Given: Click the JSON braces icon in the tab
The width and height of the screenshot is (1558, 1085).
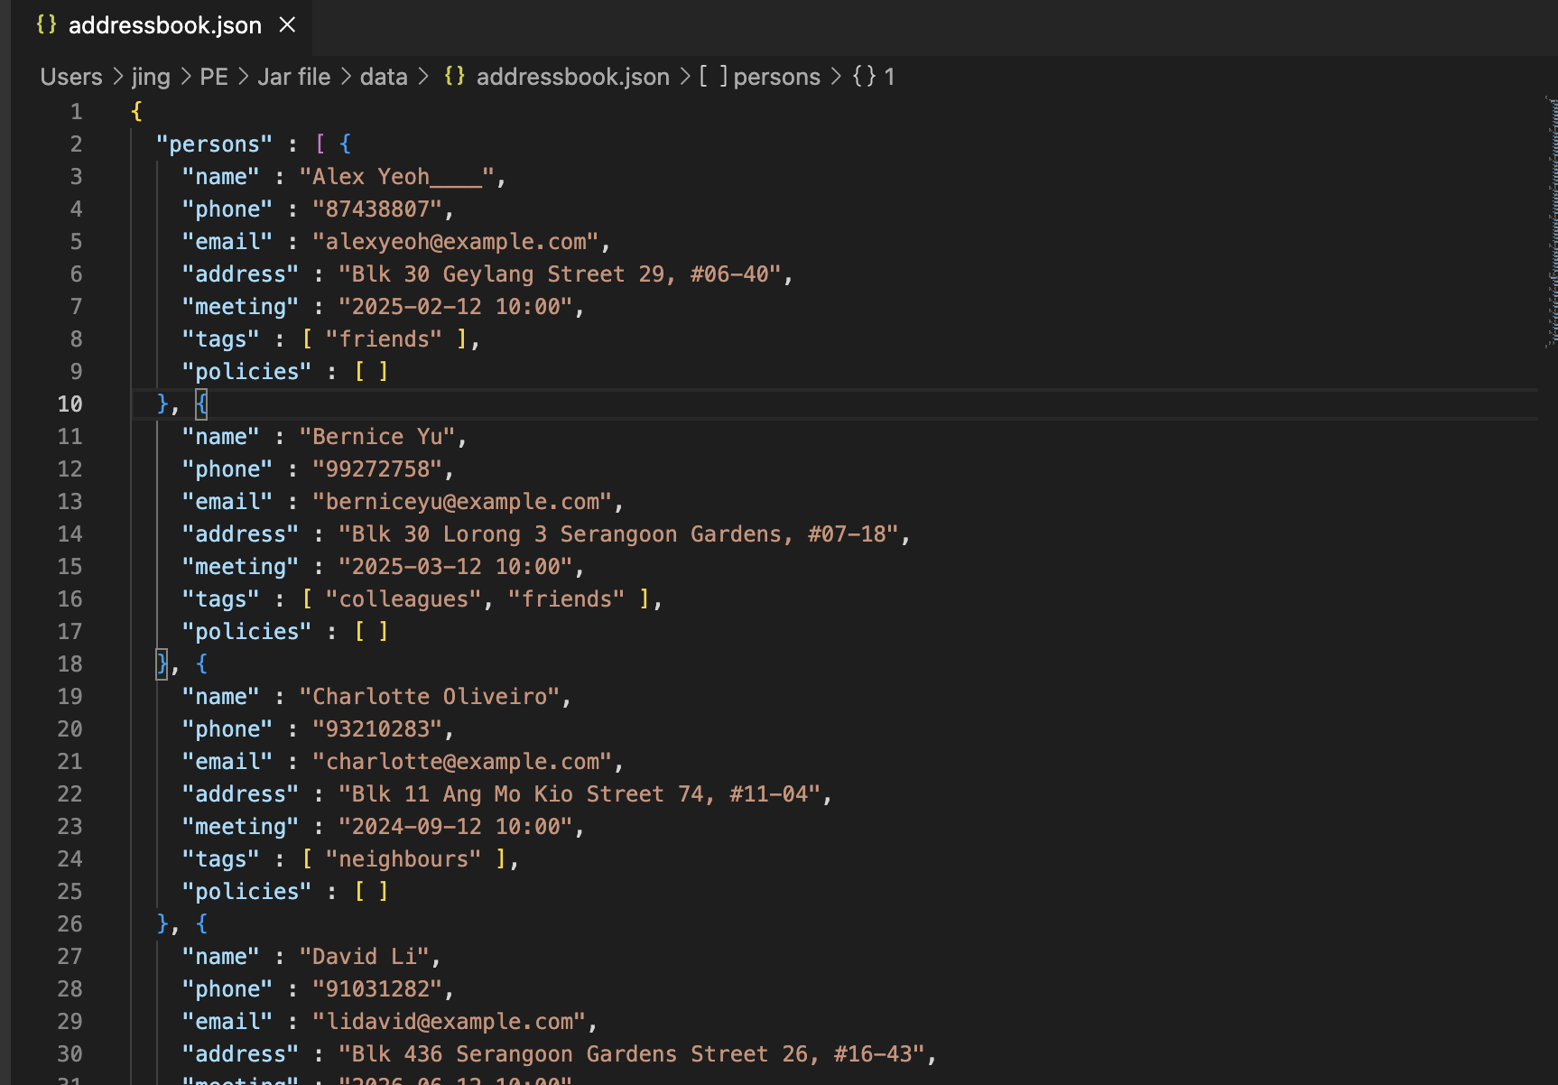Looking at the screenshot, I should [x=46, y=25].
